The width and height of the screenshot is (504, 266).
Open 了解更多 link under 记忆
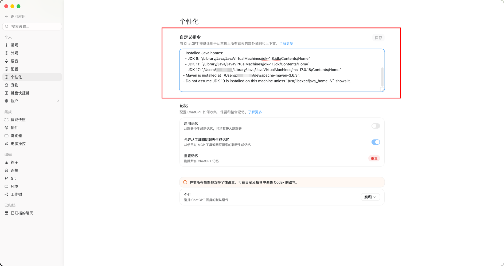click(x=255, y=112)
